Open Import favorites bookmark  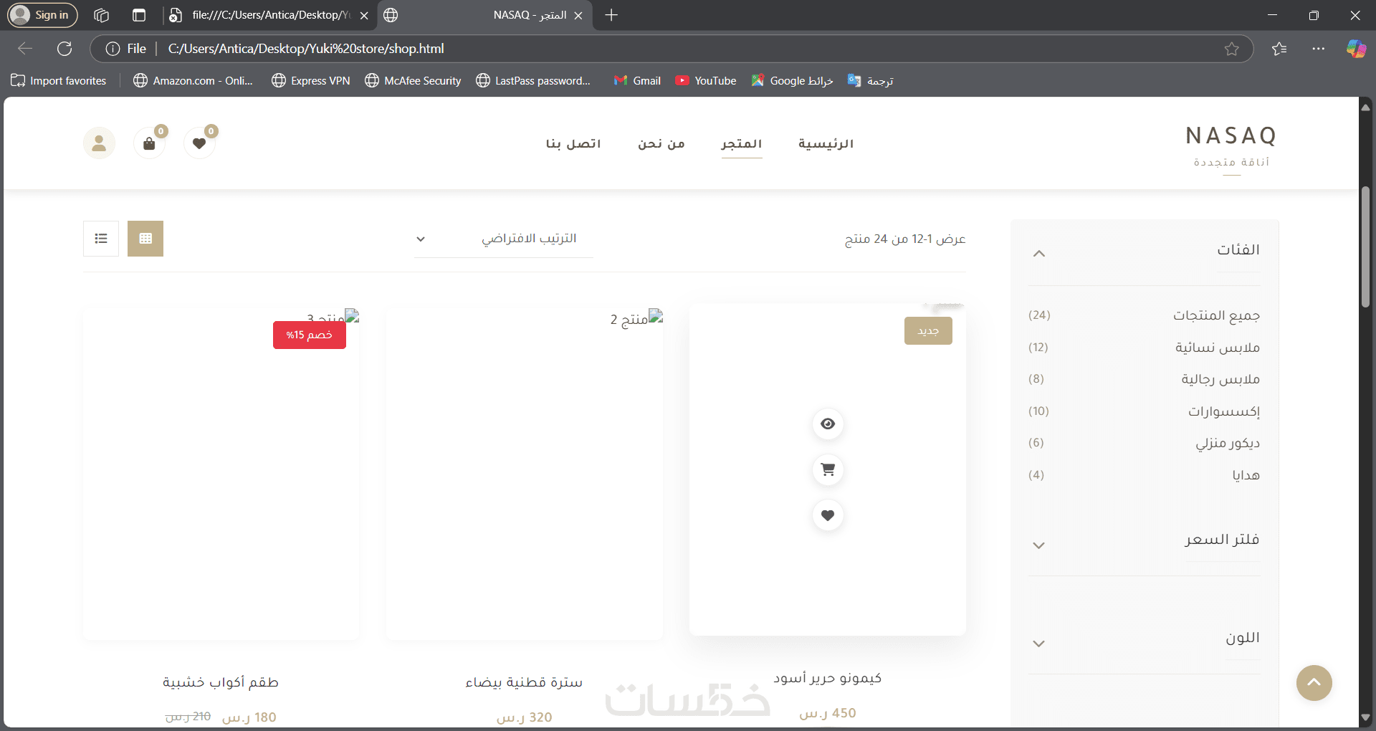[x=59, y=81]
